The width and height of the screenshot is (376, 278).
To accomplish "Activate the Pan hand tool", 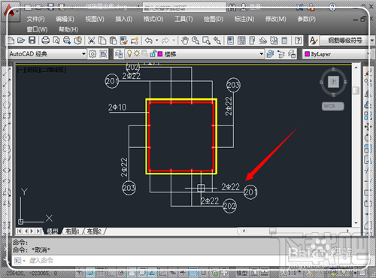I will (x=185, y=41).
